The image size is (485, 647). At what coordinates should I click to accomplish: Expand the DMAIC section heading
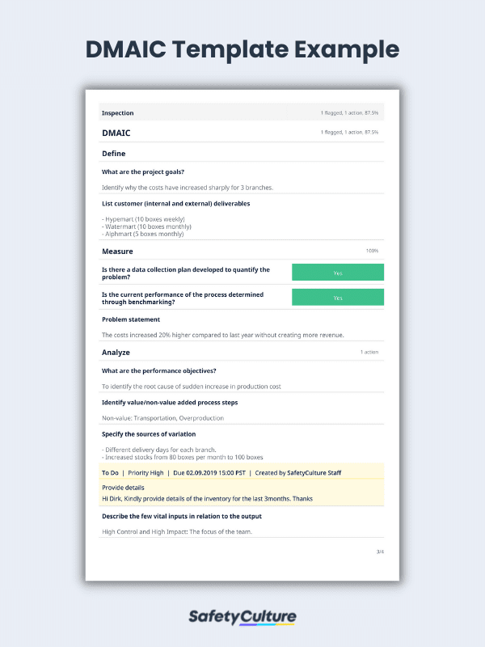click(116, 133)
